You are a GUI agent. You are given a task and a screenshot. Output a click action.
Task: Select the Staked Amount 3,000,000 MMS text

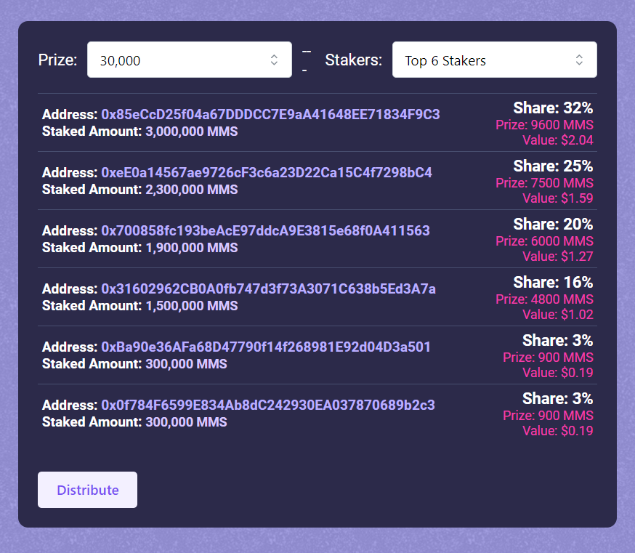pyautogui.click(x=139, y=132)
